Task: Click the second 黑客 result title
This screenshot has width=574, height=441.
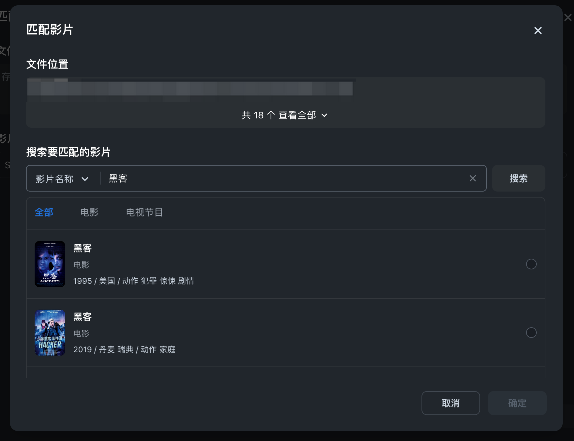Action: (x=83, y=317)
